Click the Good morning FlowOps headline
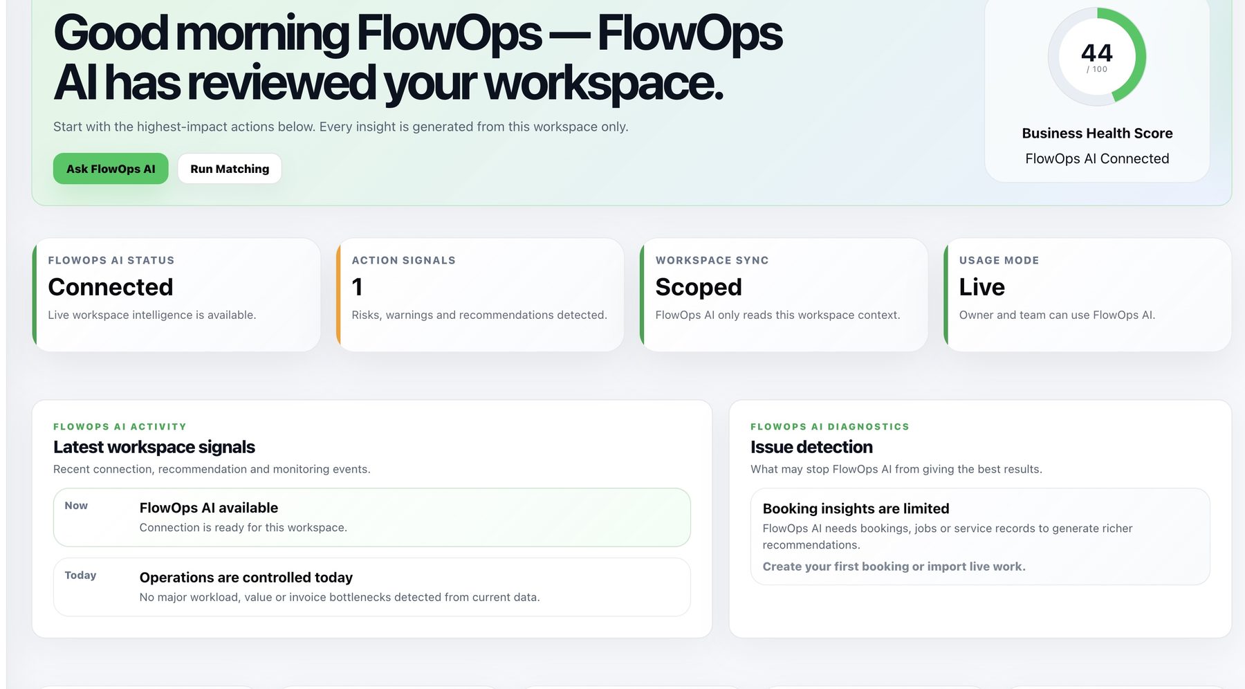1245x689 pixels. 418,58
